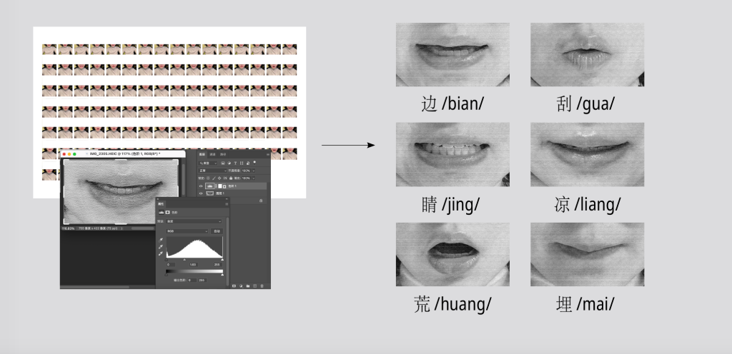This screenshot has width=732, height=354.
Task: Pick the black point eyedropper in Levels
Action: coord(161,240)
